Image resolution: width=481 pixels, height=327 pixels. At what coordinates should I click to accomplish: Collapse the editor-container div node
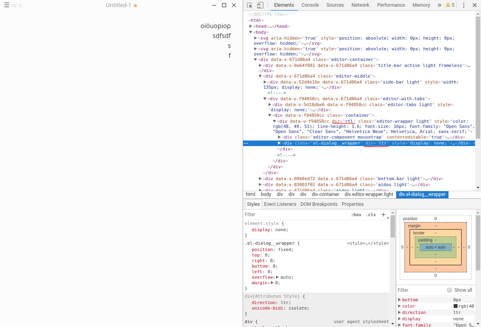pos(256,59)
